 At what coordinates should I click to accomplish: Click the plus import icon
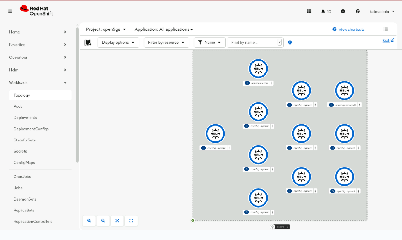(343, 11)
